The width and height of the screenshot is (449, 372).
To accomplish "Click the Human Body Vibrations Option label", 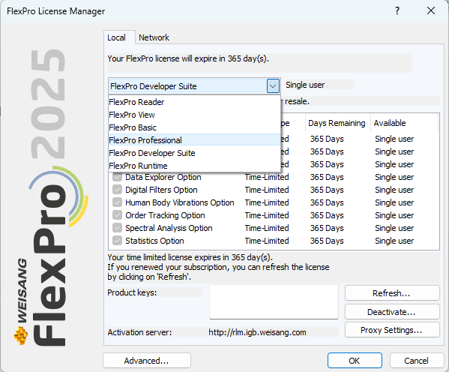I will coord(180,202).
